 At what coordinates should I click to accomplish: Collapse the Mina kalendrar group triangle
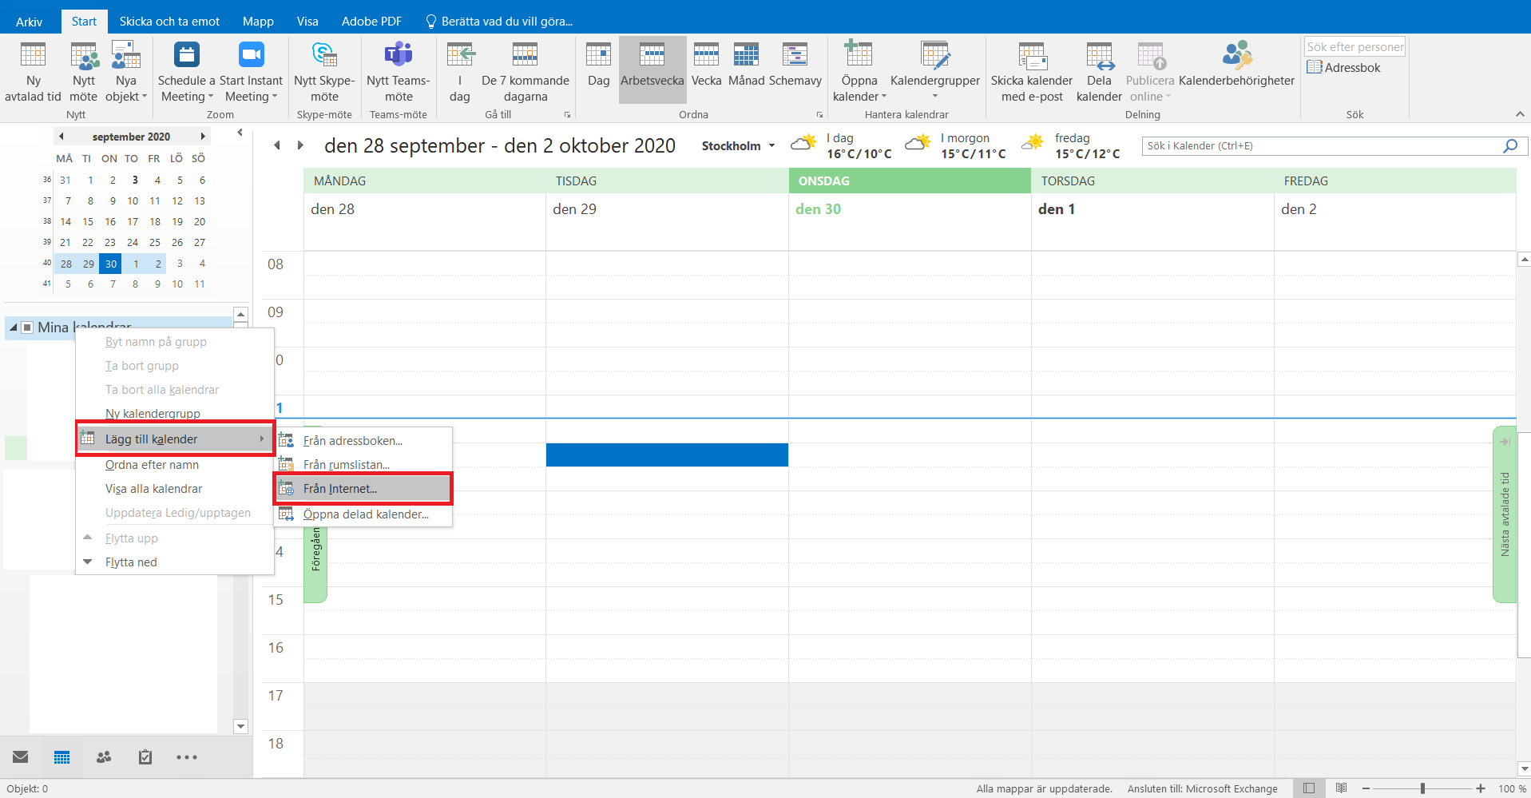pyautogui.click(x=14, y=328)
